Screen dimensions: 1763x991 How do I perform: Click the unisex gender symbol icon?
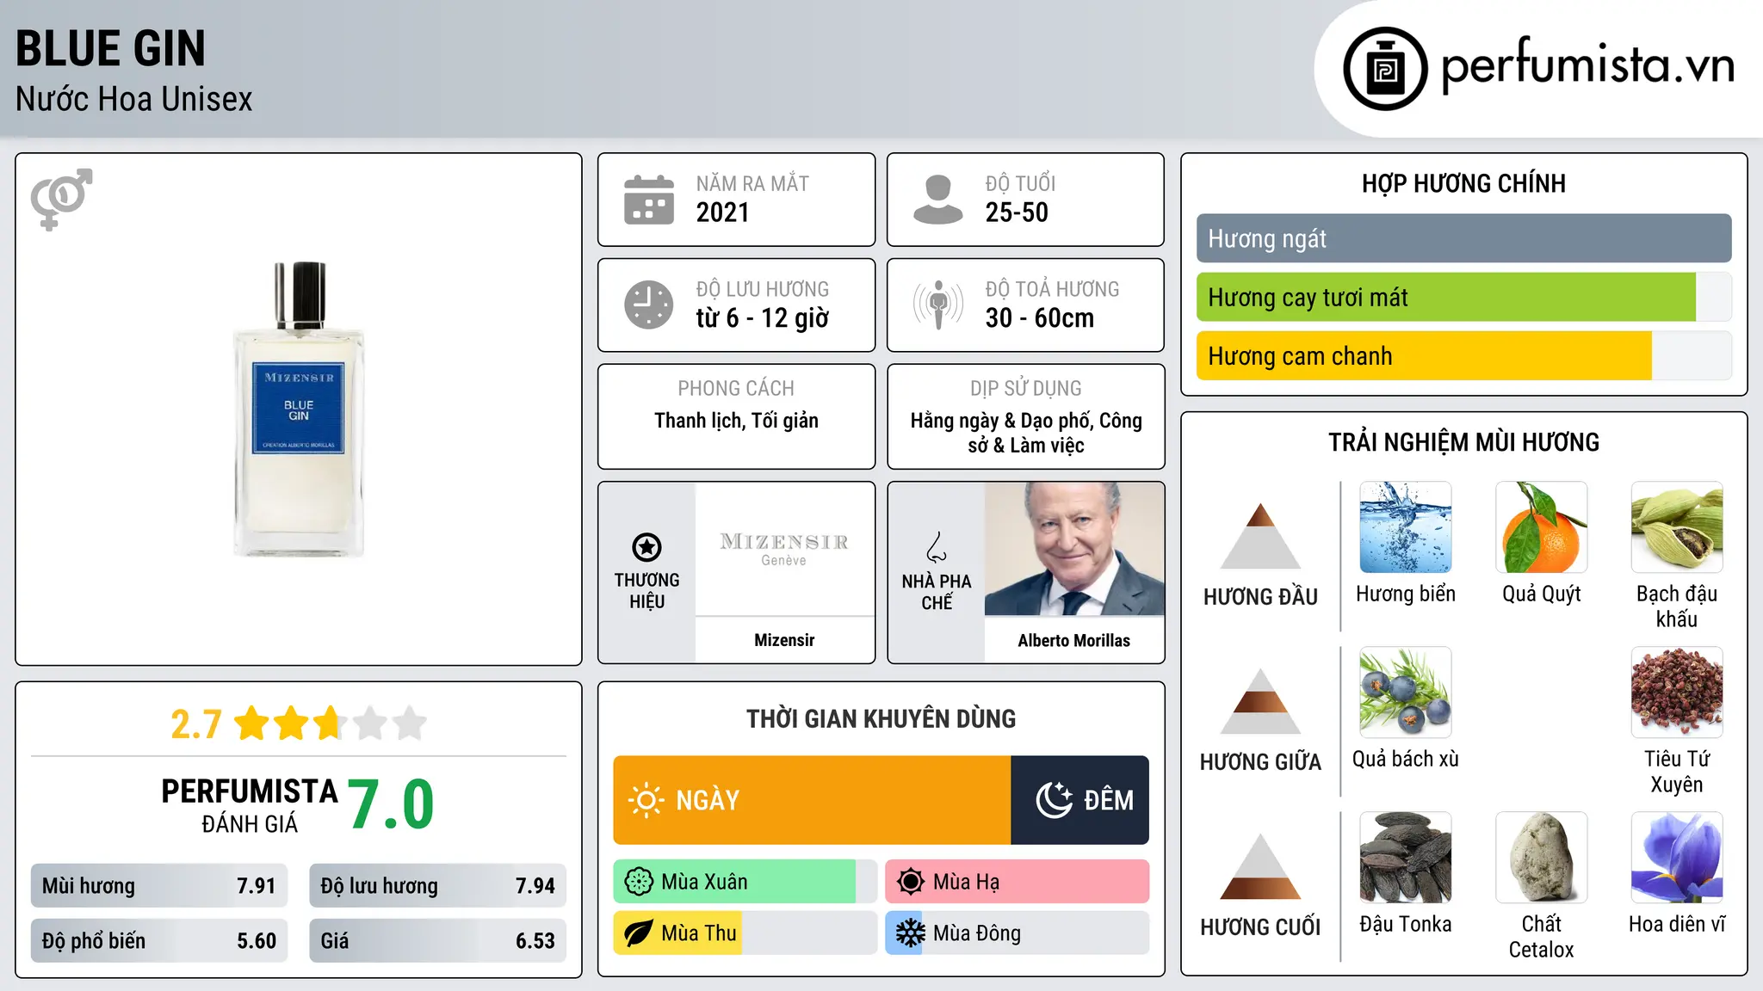coord(61,200)
